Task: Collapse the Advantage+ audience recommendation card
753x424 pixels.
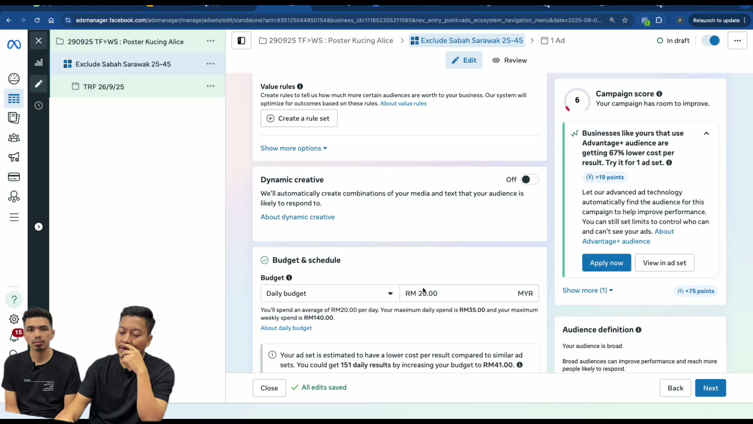Action: click(706, 133)
